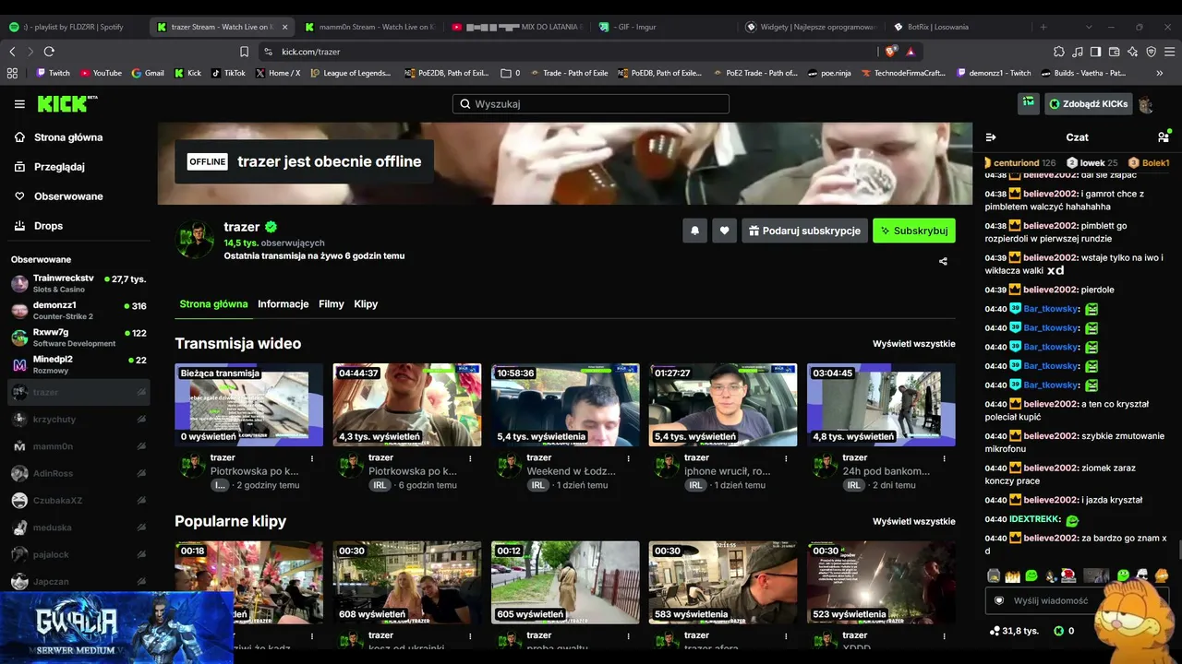Show chat users list icon

point(1163,136)
